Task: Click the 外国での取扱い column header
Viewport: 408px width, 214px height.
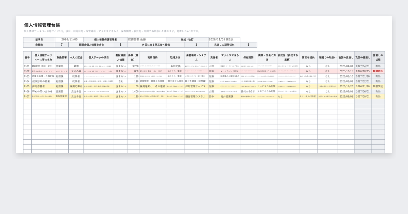Action: 328,57
